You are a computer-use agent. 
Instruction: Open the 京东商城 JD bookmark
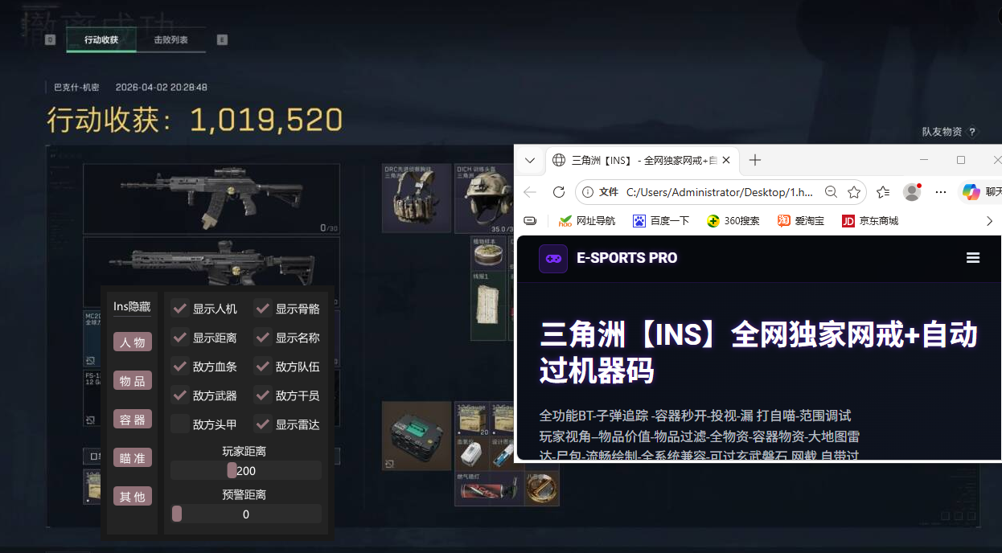click(870, 220)
